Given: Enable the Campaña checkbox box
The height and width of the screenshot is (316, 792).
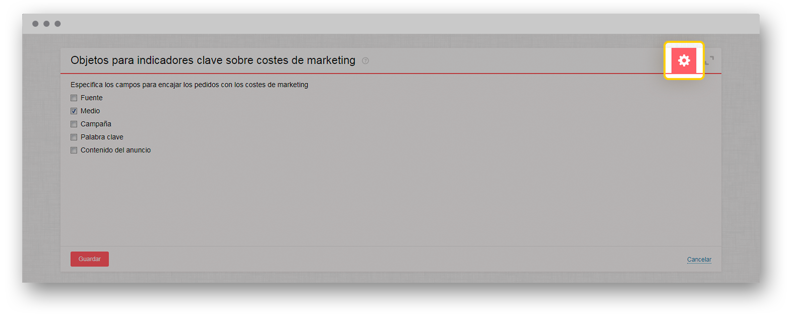Looking at the screenshot, I should pos(74,124).
